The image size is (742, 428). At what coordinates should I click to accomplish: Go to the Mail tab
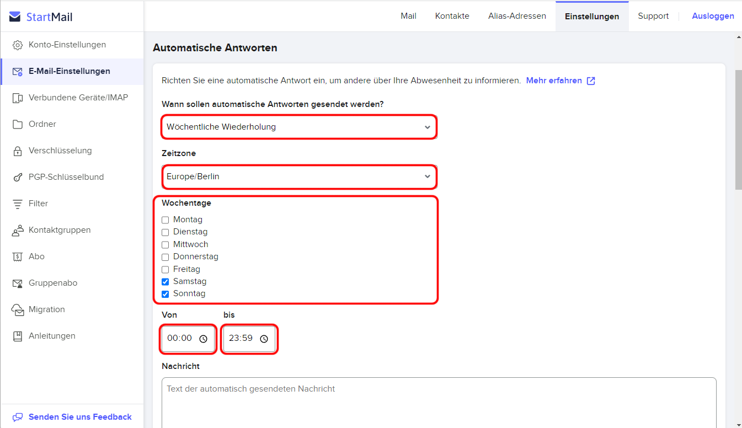pos(408,16)
